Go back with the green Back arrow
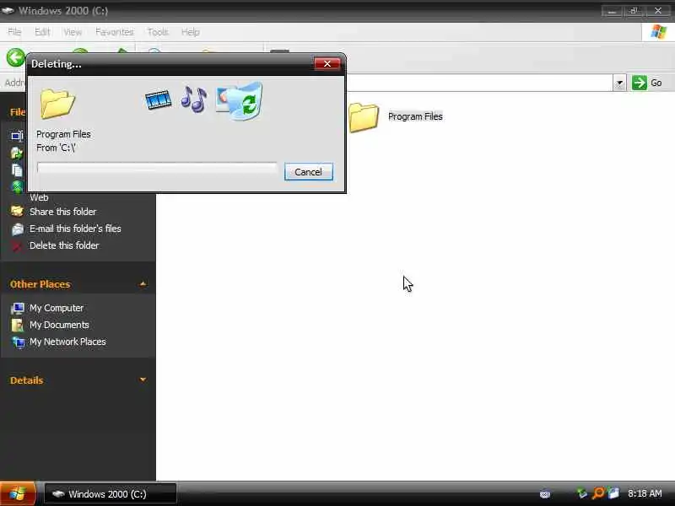Viewport: 675px width, 506px height. 16,57
